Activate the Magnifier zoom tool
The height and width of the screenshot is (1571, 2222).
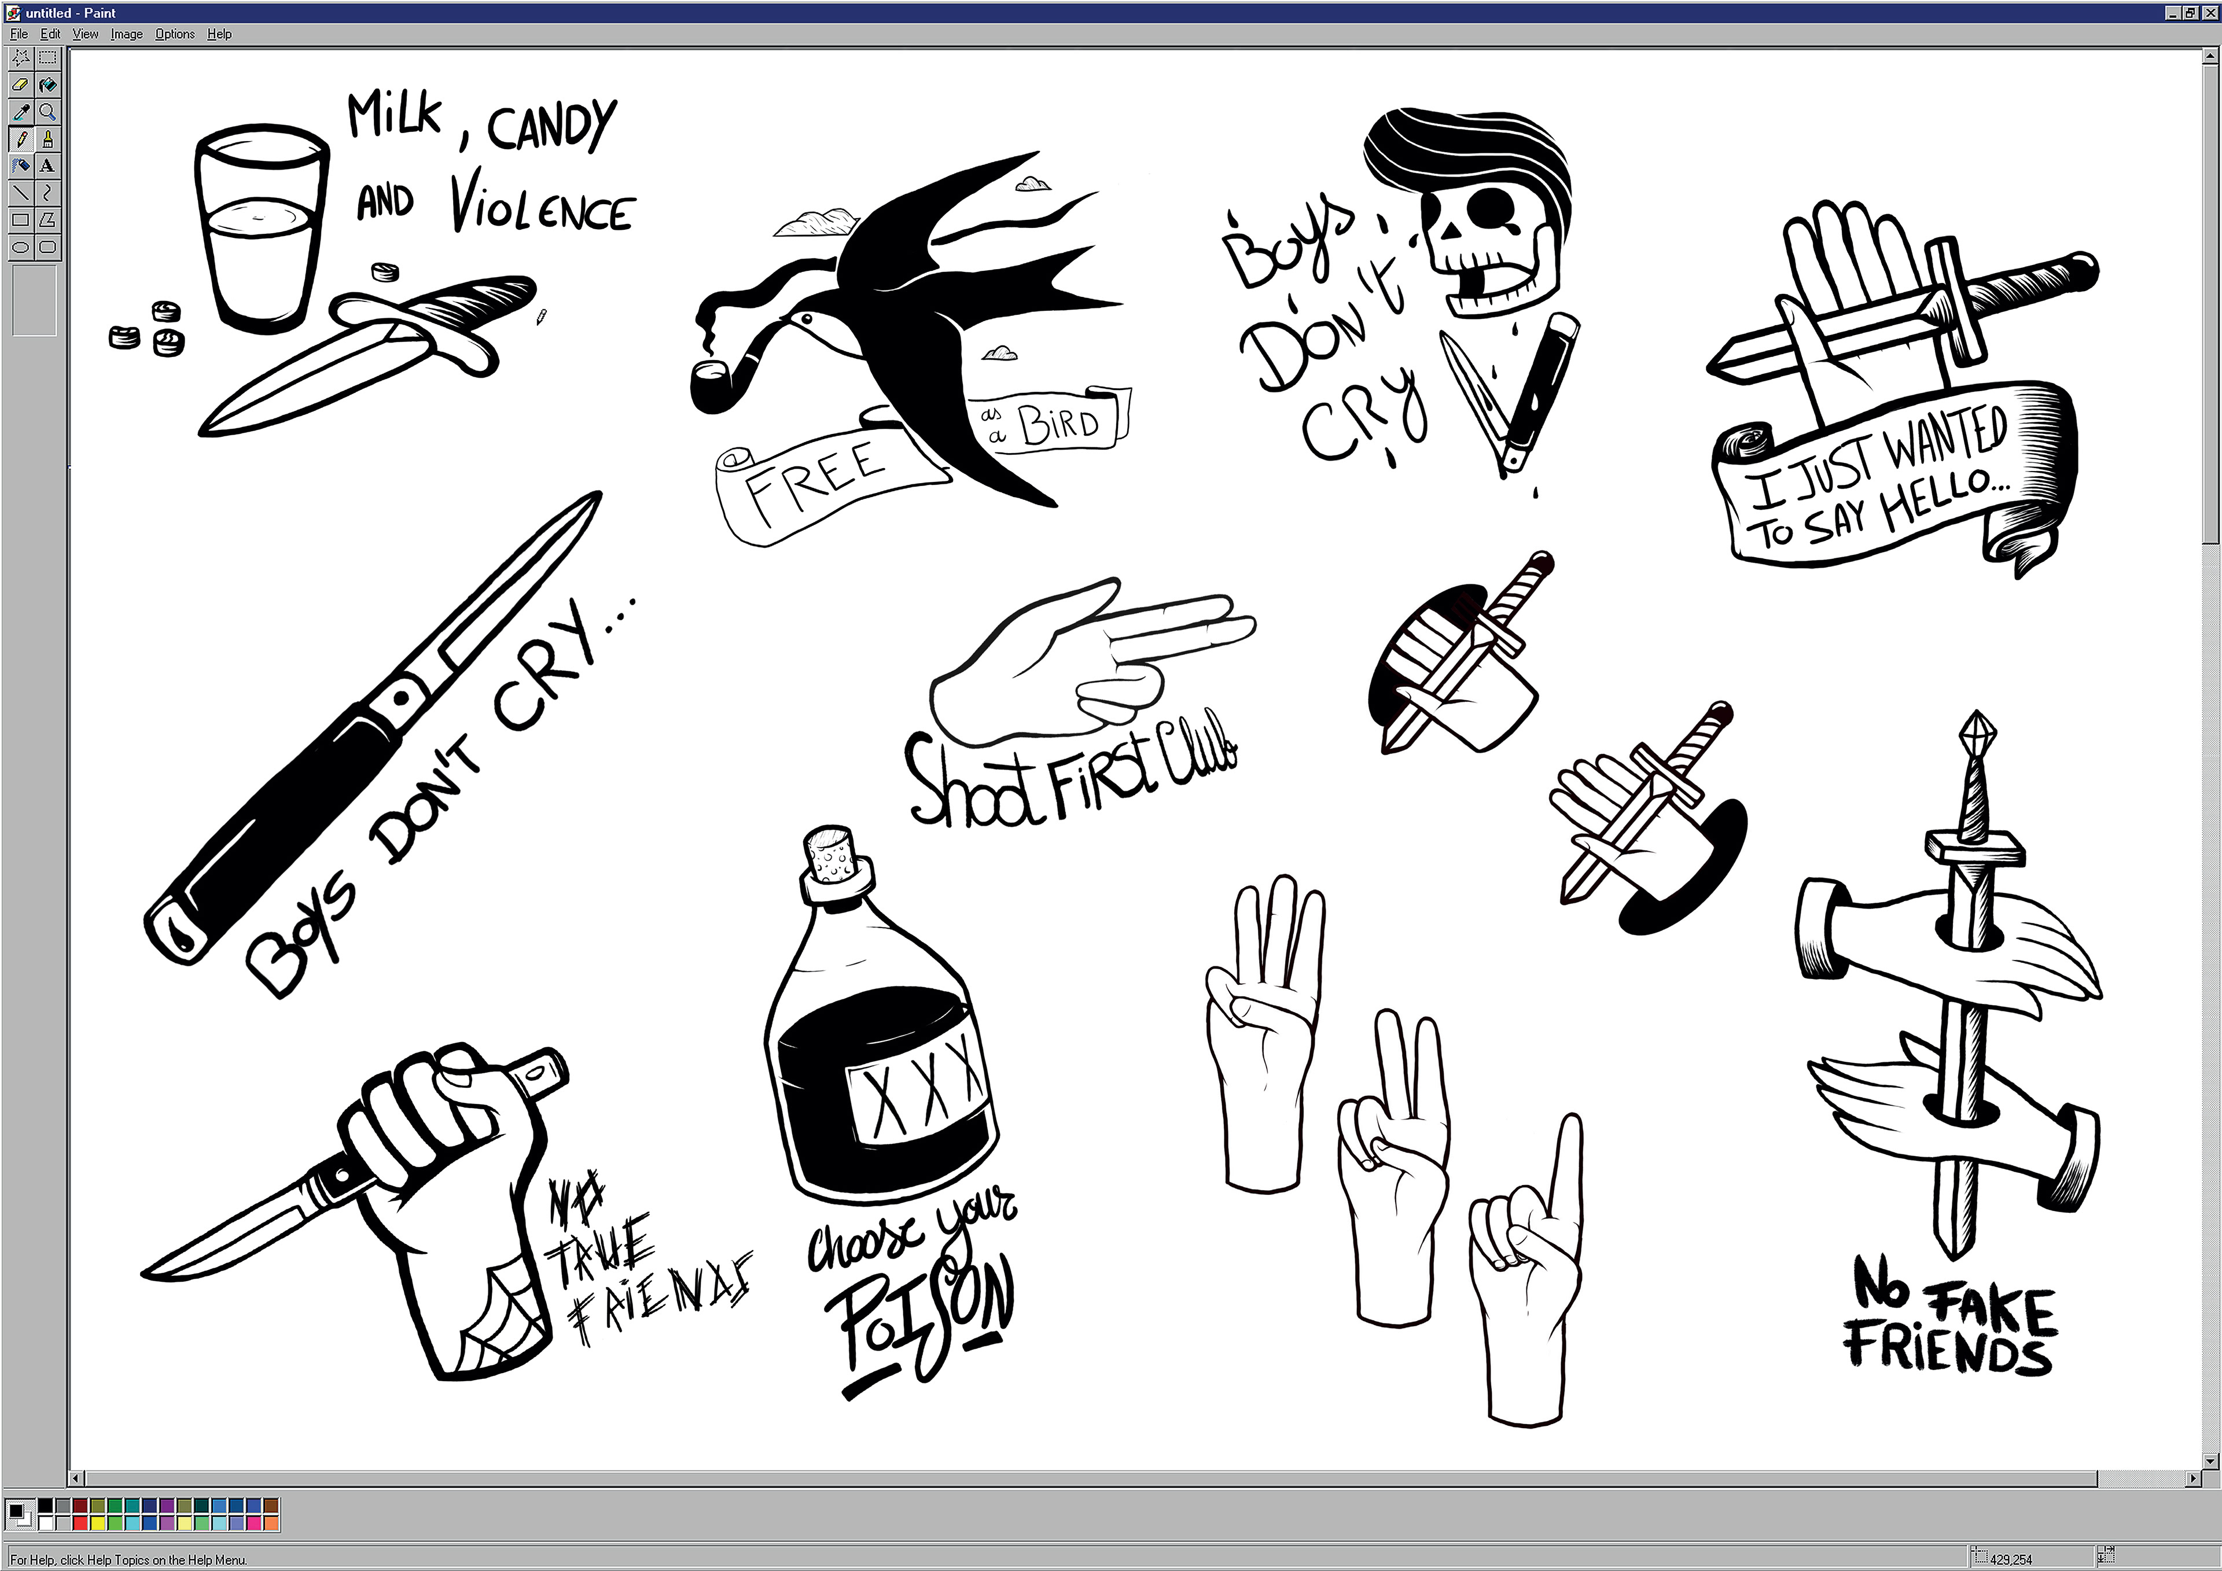[x=46, y=111]
